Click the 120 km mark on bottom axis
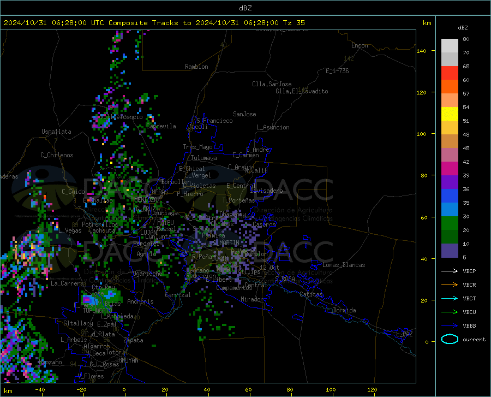The width and height of the screenshot is (491, 397). (372, 389)
